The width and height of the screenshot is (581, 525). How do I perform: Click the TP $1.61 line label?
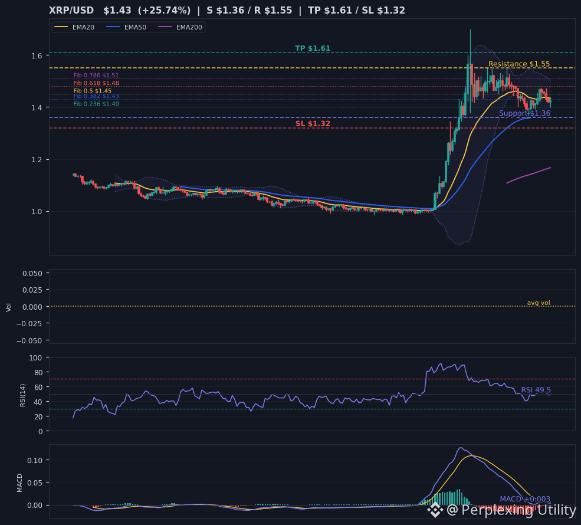pyautogui.click(x=313, y=48)
